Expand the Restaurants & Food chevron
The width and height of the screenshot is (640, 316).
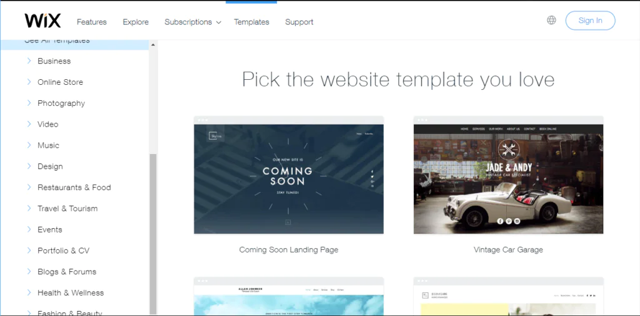pyautogui.click(x=29, y=187)
